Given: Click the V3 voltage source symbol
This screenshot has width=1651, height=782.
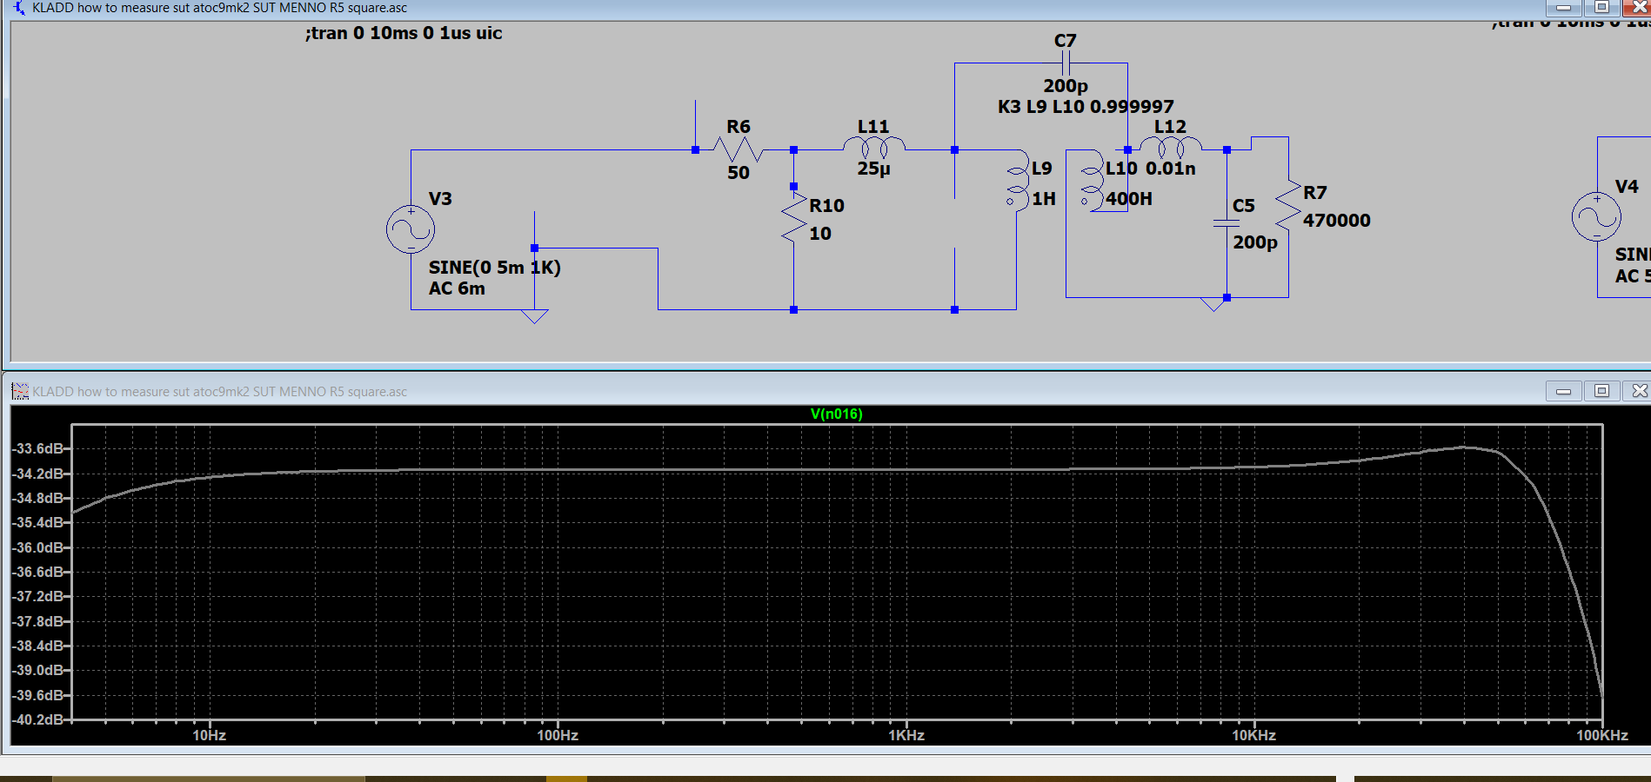Looking at the screenshot, I should [x=411, y=229].
